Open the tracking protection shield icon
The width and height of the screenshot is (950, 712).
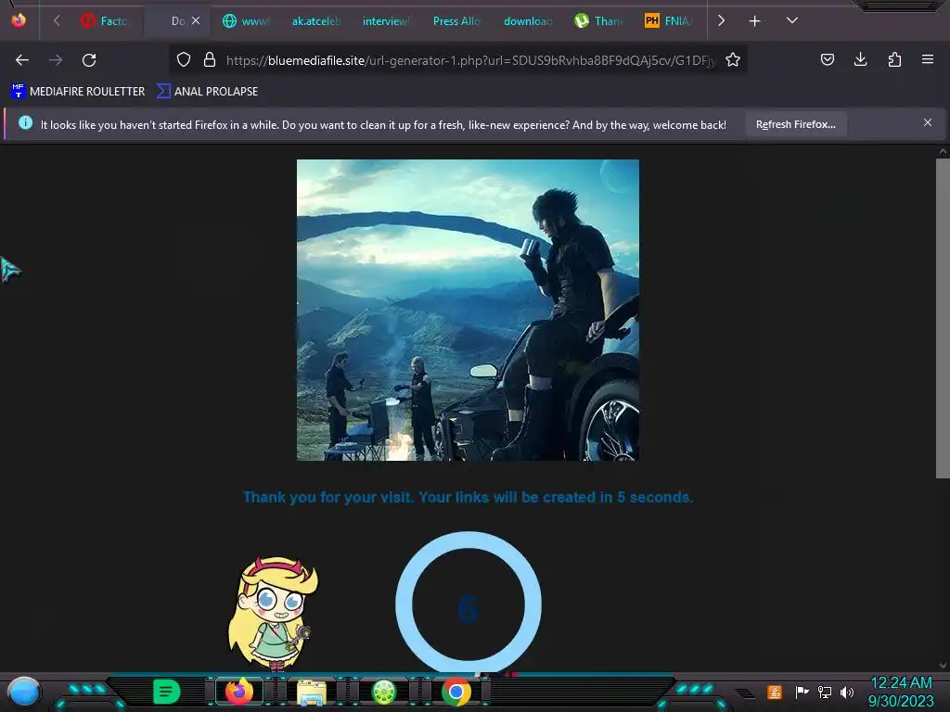point(184,59)
